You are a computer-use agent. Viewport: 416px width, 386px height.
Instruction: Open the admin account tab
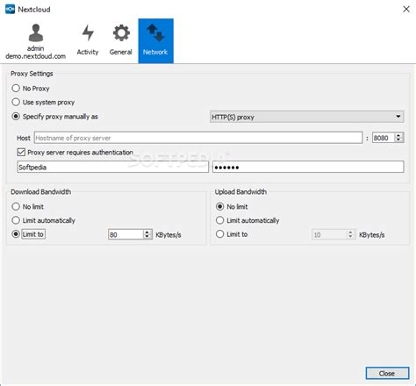pyautogui.click(x=35, y=41)
